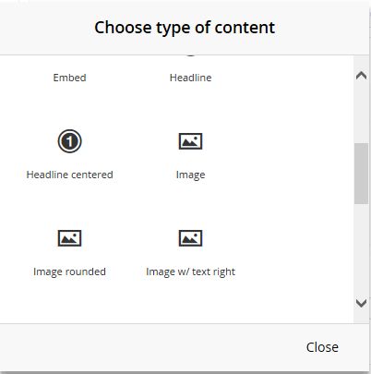The height and width of the screenshot is (374, 371).
Task: Select the Headline content type label
Action: coord(190,78)
